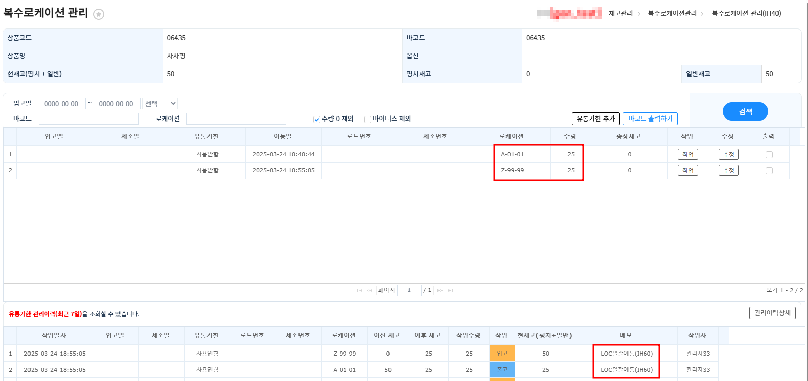808x381 pixels.
Task: Click the 유통기한 추가 button
Action: [x=595, y=119]
